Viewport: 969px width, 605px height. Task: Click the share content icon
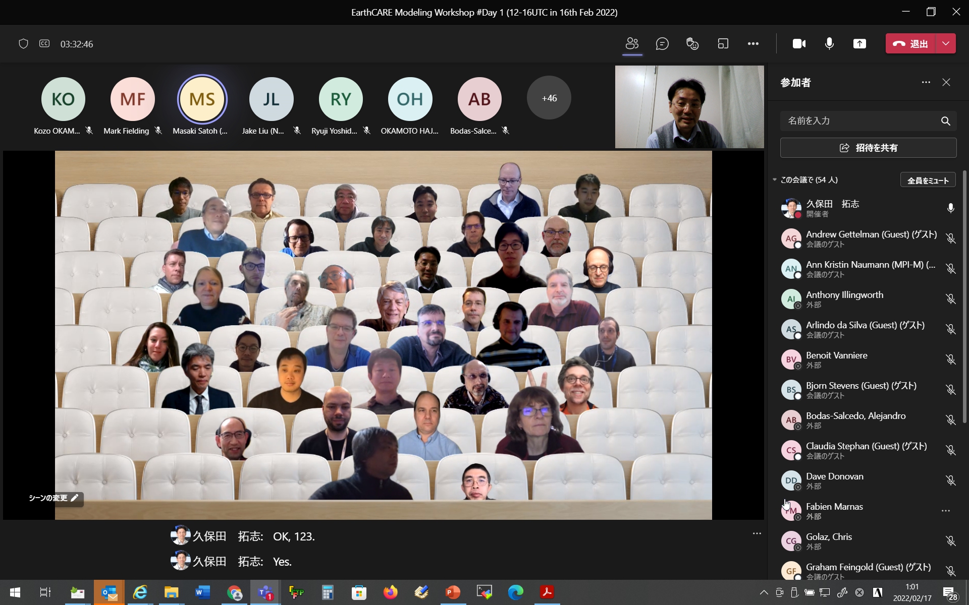coord(859,44)
